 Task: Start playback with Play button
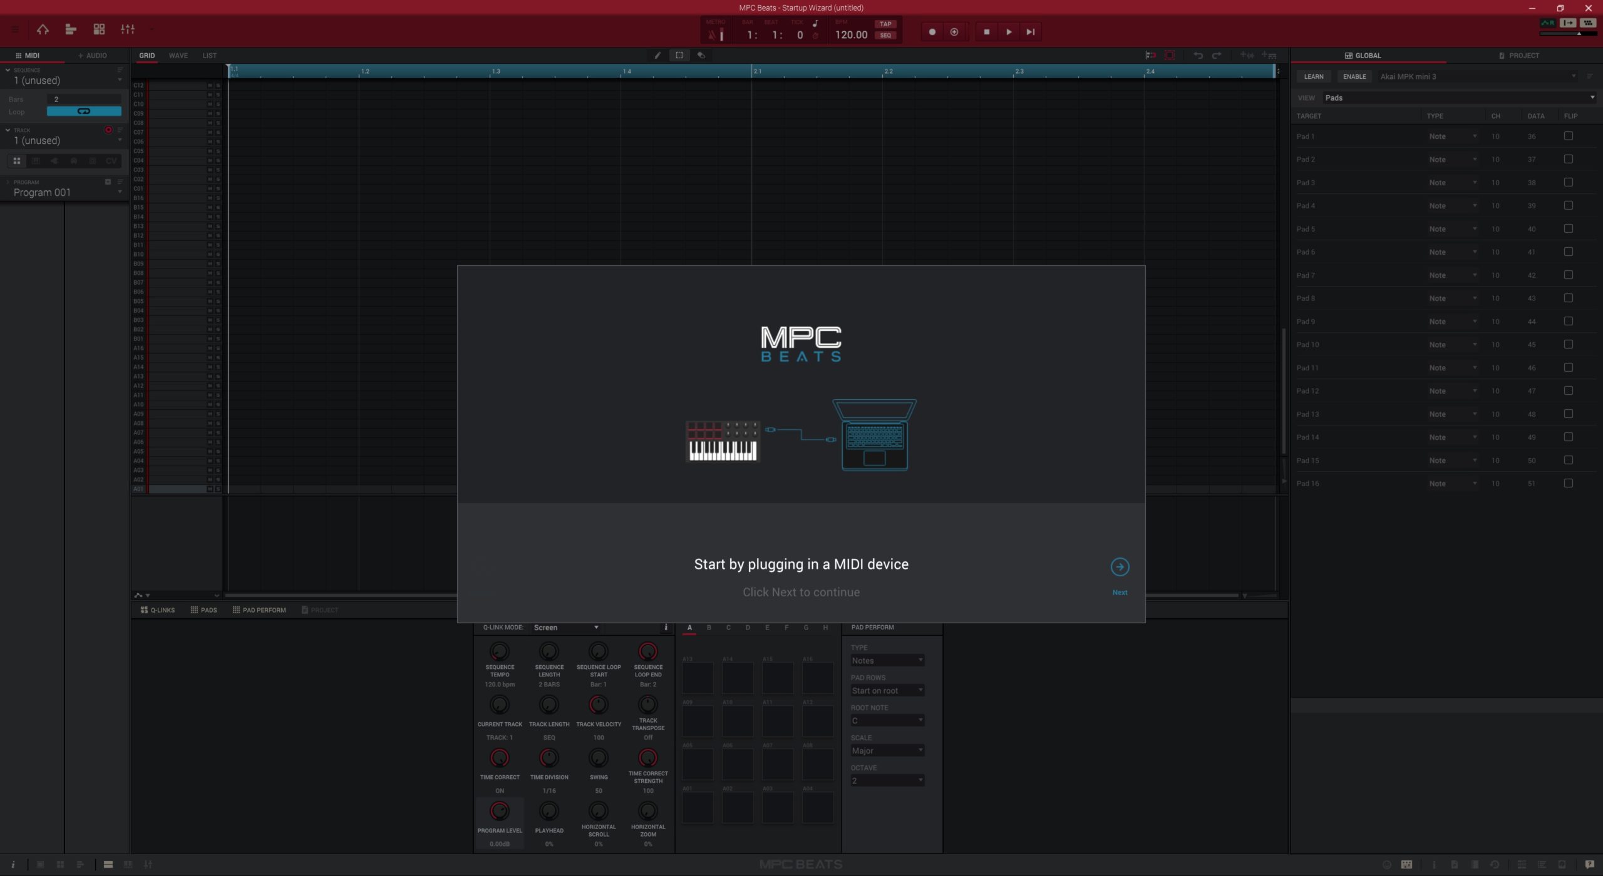click(1009, 32)
